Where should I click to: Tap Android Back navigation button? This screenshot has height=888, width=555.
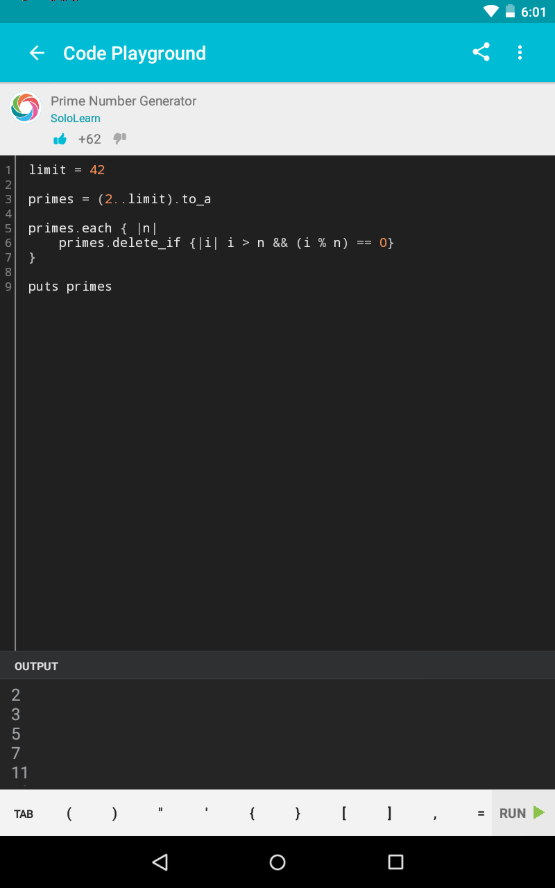[160, 862]
